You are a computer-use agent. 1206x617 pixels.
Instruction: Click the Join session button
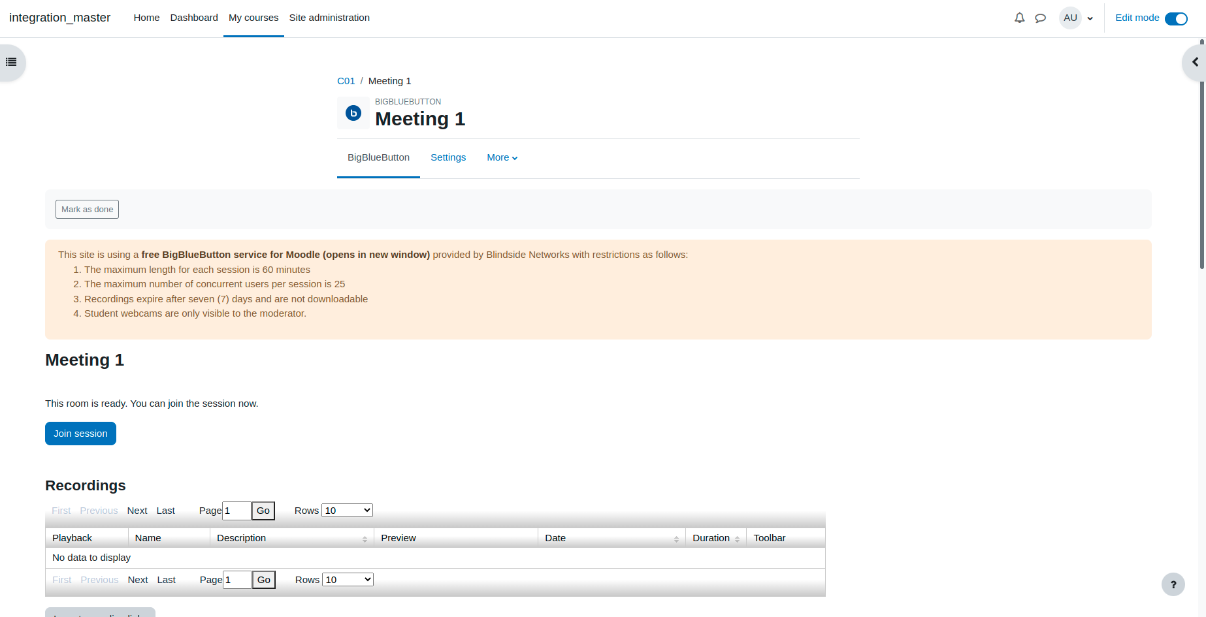[x=80, y=434]
